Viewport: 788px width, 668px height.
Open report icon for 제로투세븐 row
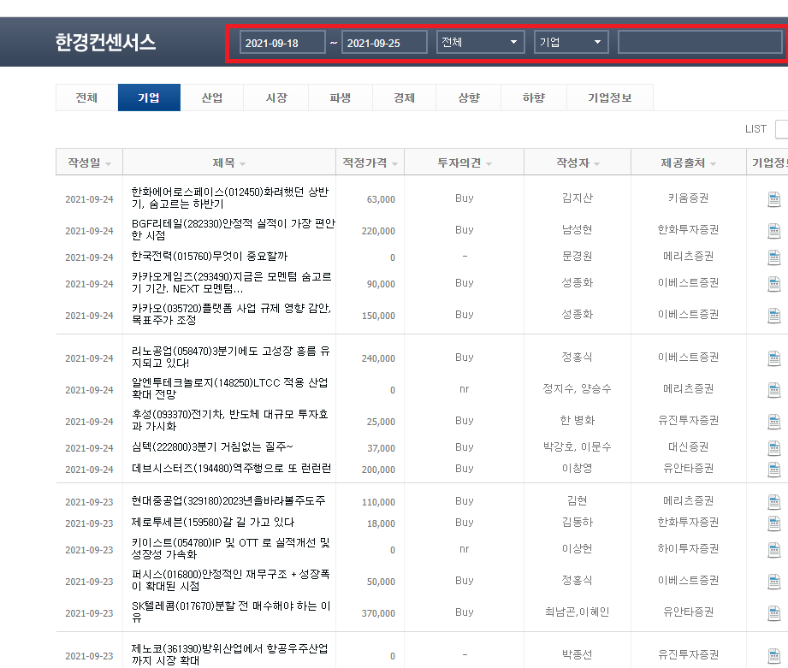774,523
